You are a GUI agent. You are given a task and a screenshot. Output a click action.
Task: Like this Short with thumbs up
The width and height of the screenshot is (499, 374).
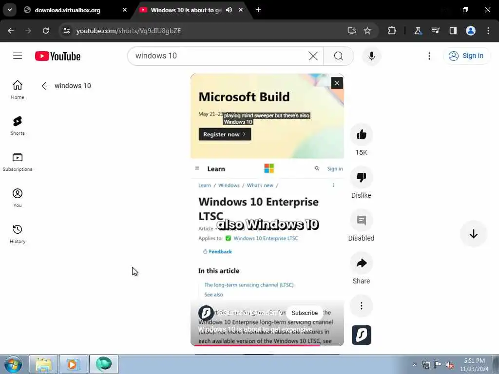362,134
